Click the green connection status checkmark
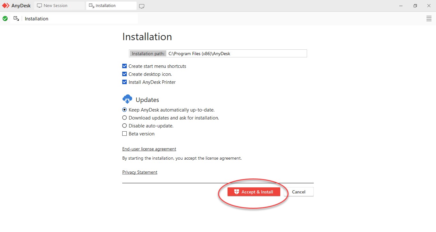This screenshot has width=436, height=232. click(5, 19)
